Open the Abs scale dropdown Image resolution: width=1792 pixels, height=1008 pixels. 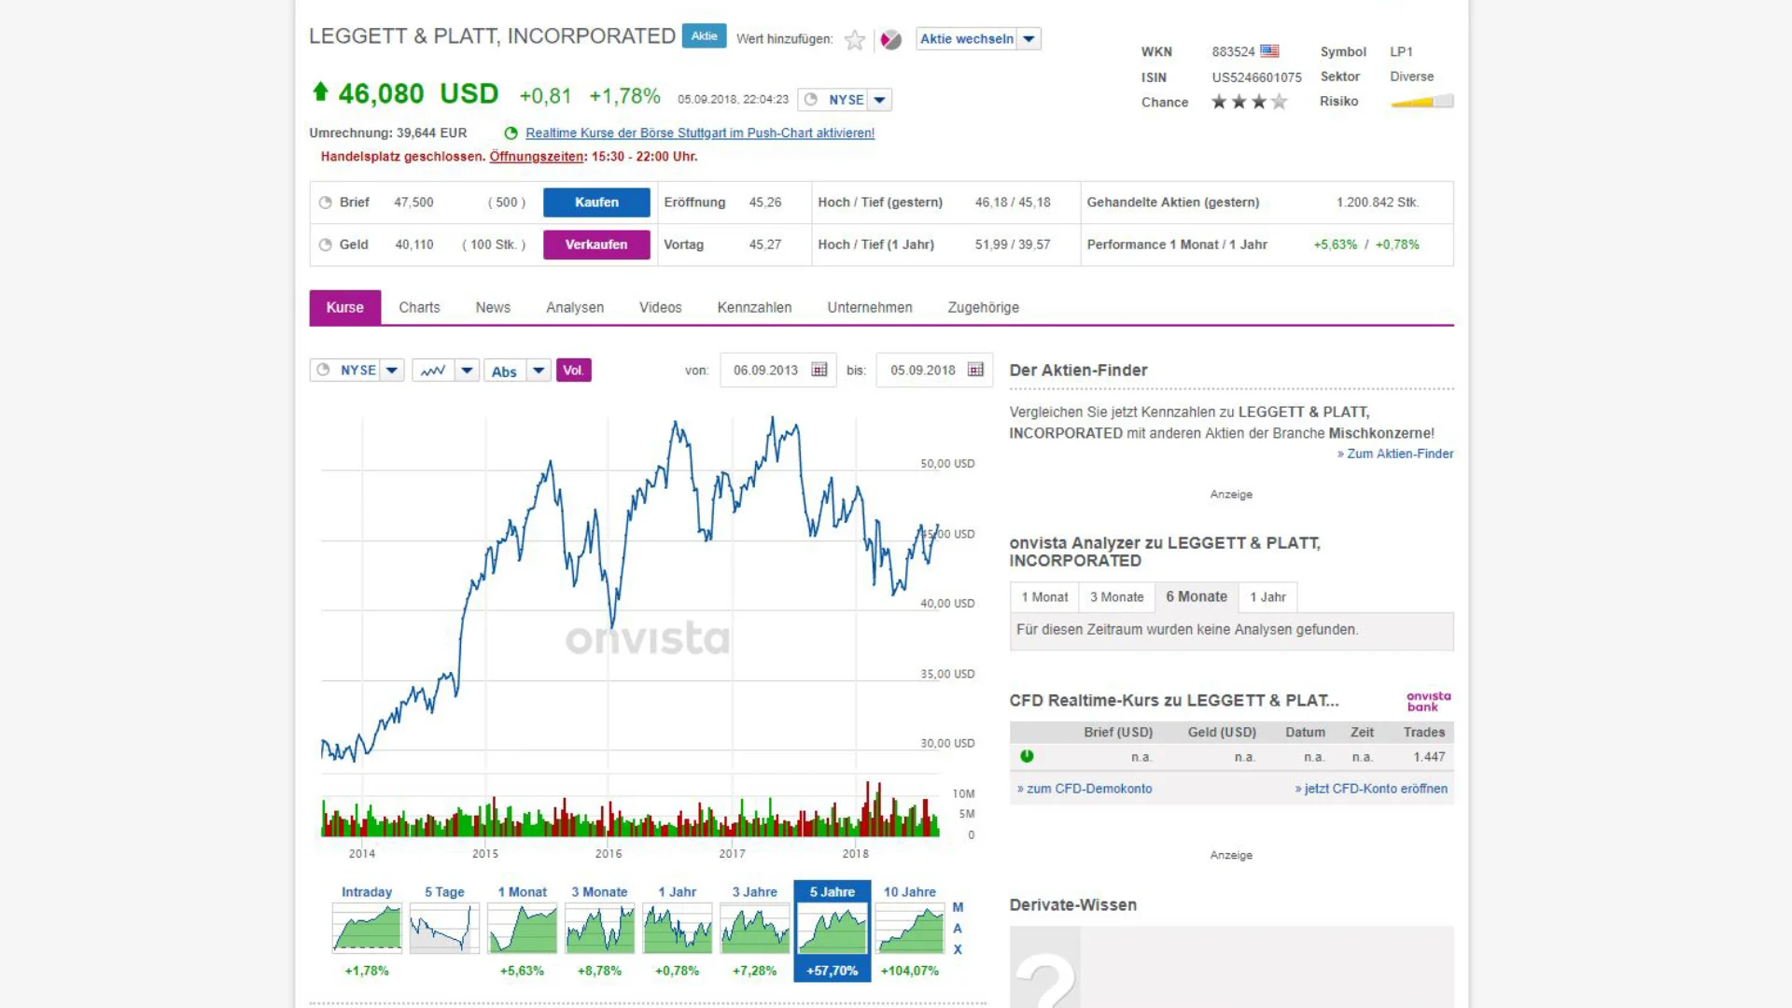coord(539,371)
